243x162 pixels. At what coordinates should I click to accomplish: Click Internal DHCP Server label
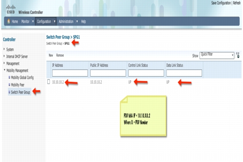[17, 56]
